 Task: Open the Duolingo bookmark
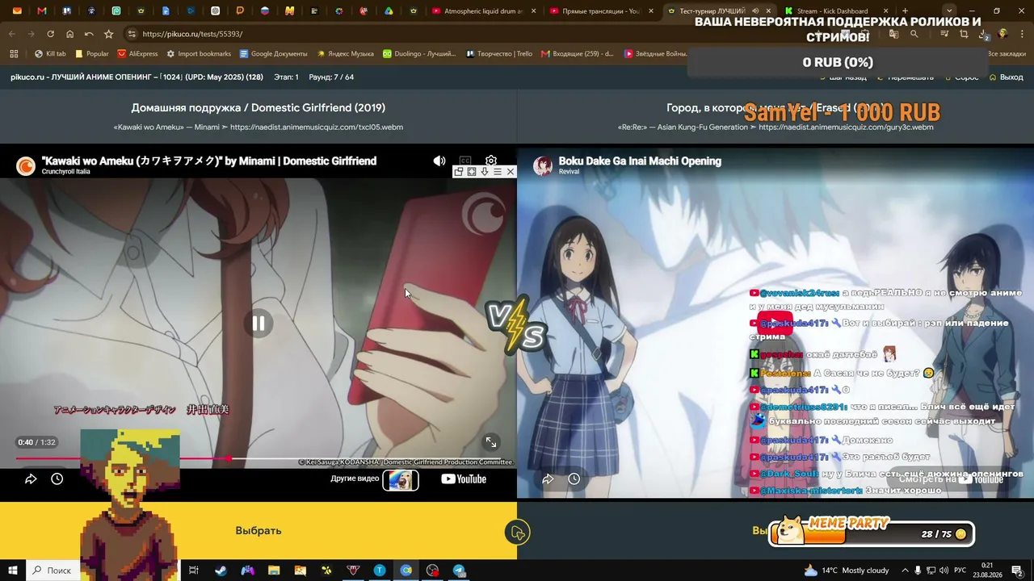419,54
